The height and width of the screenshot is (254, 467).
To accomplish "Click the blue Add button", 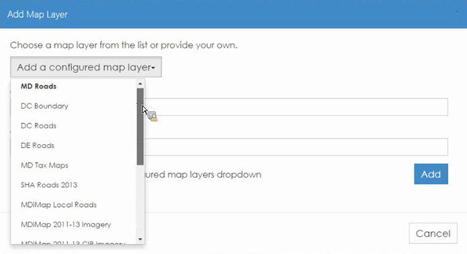I will tap(431, 174).
